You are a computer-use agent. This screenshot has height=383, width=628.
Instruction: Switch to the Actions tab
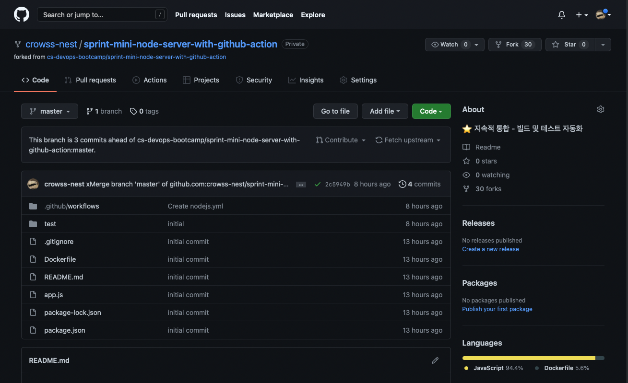click(x=150, y=80)
